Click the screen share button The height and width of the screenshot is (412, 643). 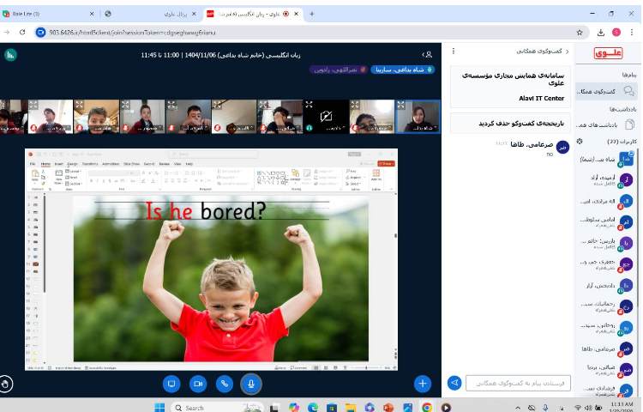click(x=171, y=384)
